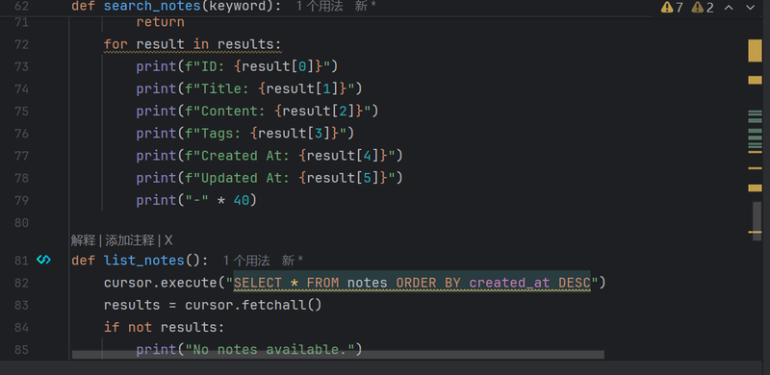Click the weak warning indicator showing 2
The image size is (770, 375).
pos(703,8)
